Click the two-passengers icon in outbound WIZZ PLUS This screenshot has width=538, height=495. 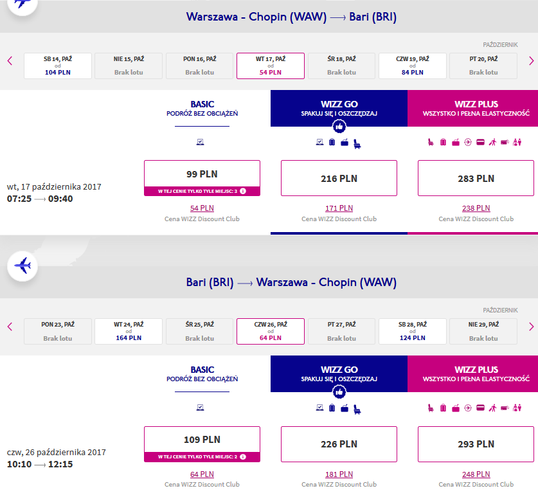coord(517,142)
